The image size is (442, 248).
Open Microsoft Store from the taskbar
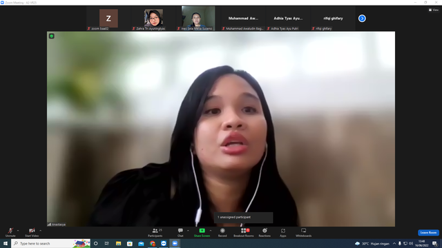[x=130, y=243]
